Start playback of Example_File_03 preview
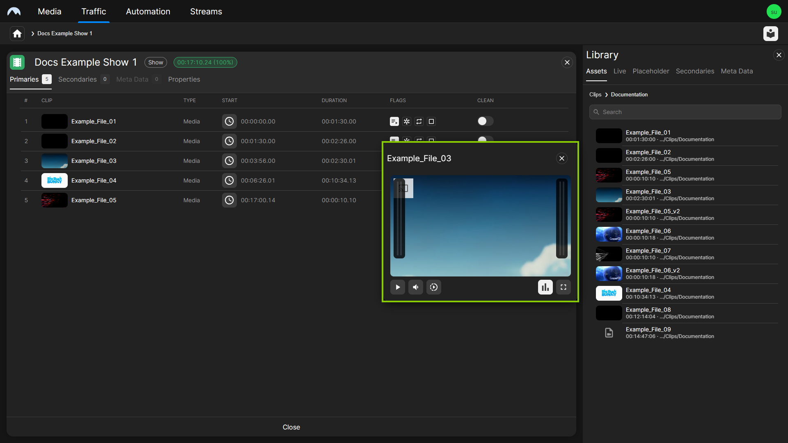Screen dimensions: 788x443 tap(397, 287)
